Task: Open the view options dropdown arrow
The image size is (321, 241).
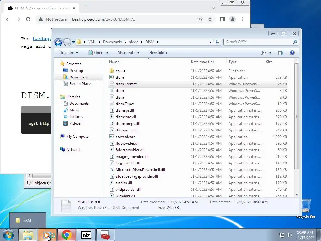Action: [270, 53]
